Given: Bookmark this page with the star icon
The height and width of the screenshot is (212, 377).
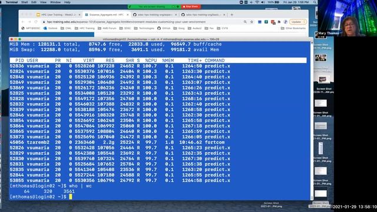Looking at the screenshot, I should click(252, 22).
